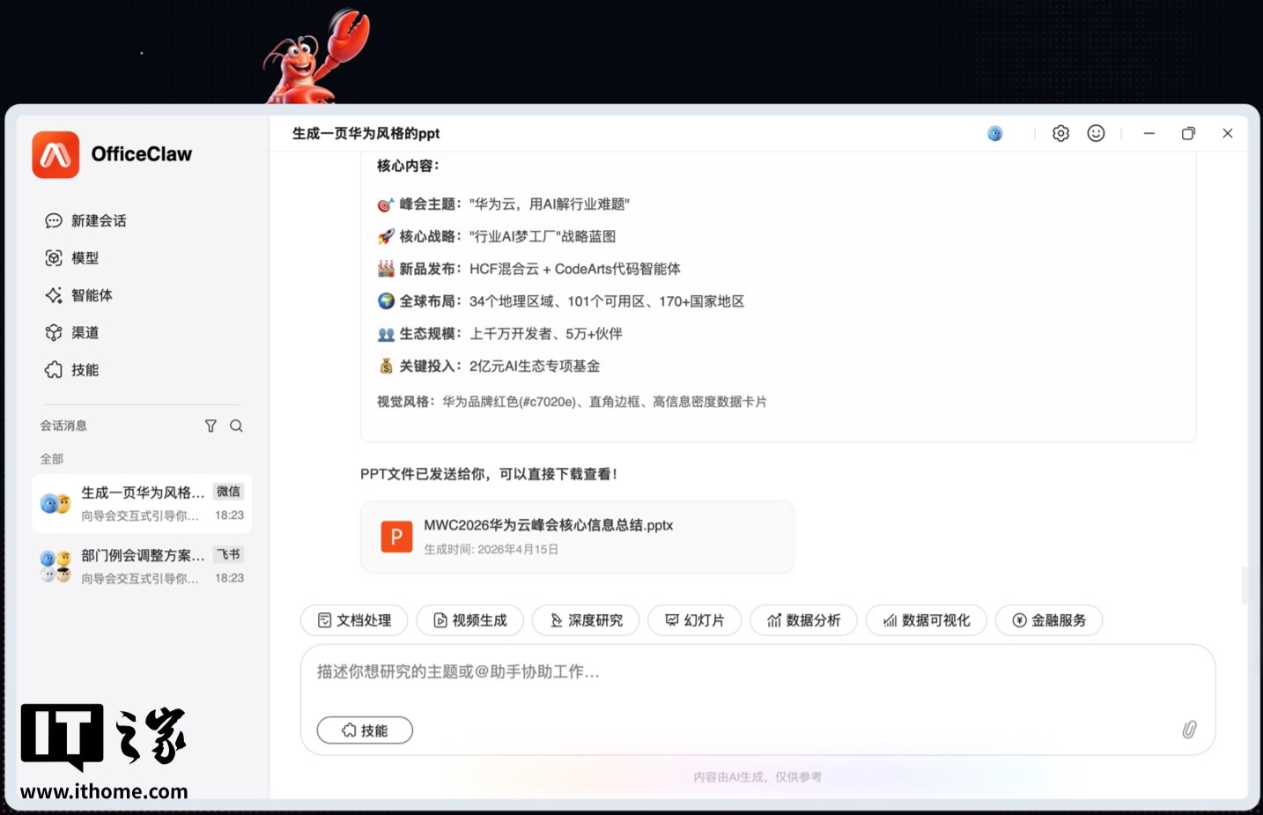Image resolution: width=1263 pixels, height=815 pixels.
Task: Open the 渠道 sidebar icon
Action: point(54,332)
